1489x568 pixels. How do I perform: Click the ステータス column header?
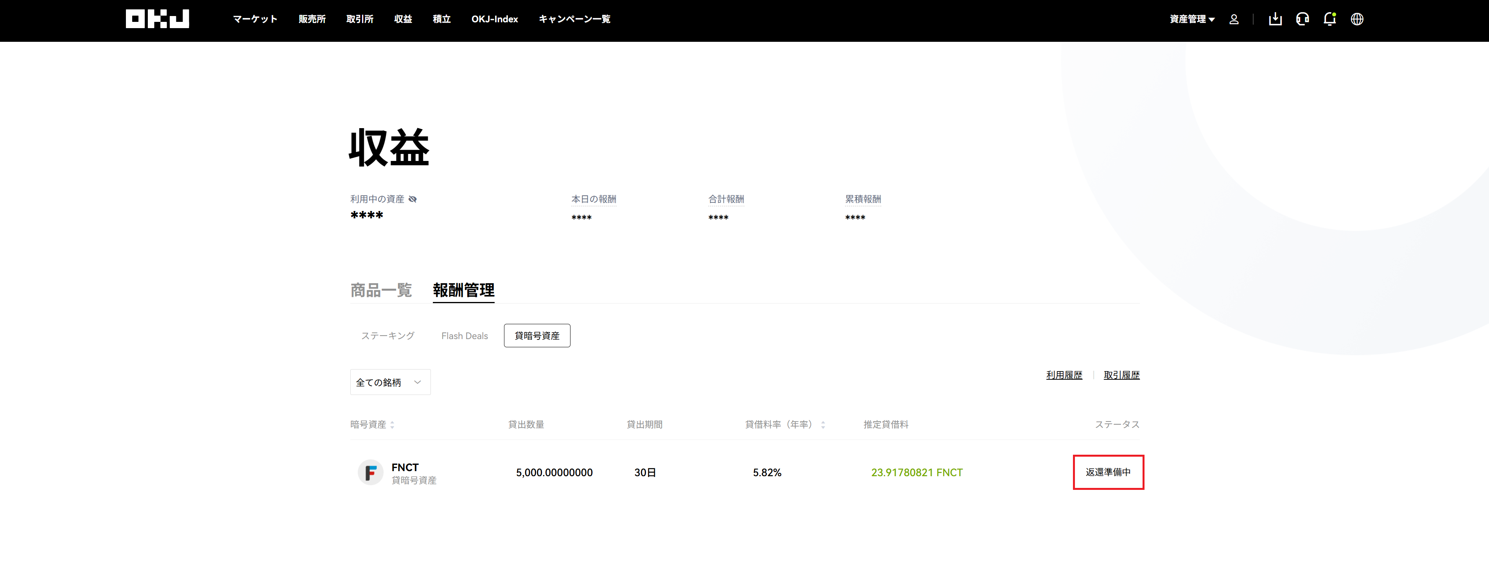(1117, 425)
